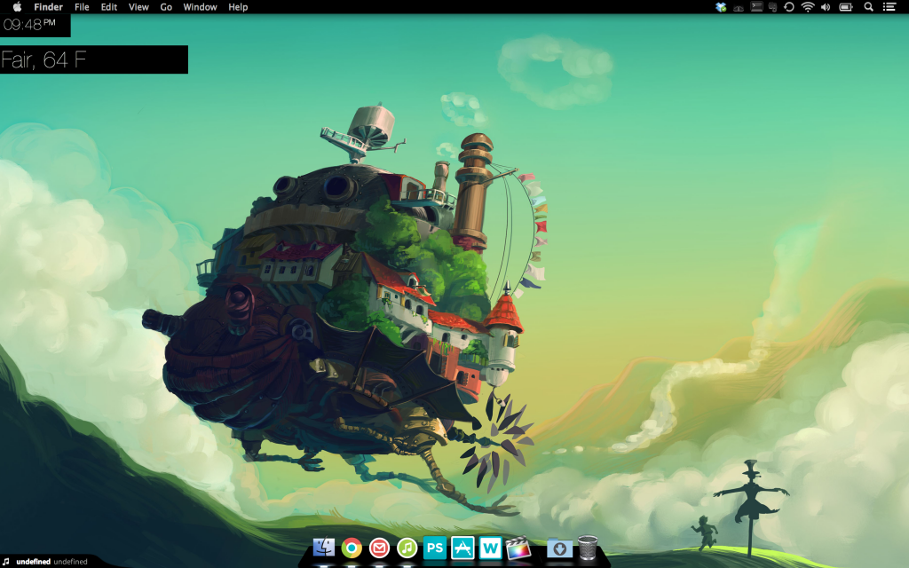Open the View menu

click(138, 7)
